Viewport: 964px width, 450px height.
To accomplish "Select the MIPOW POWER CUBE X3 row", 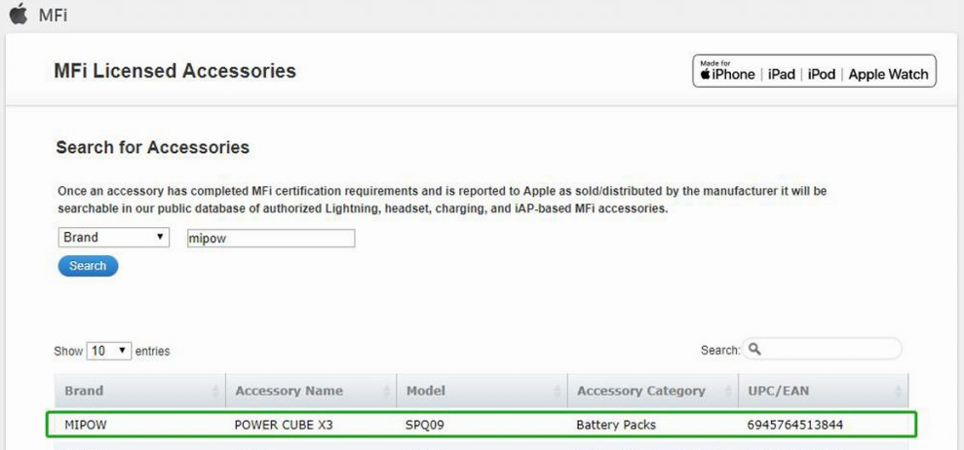I will tap(482, 425).
